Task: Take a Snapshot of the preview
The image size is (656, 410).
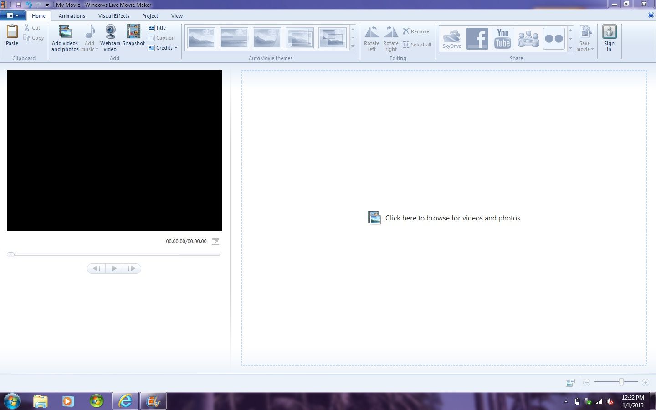Action: 133,36
